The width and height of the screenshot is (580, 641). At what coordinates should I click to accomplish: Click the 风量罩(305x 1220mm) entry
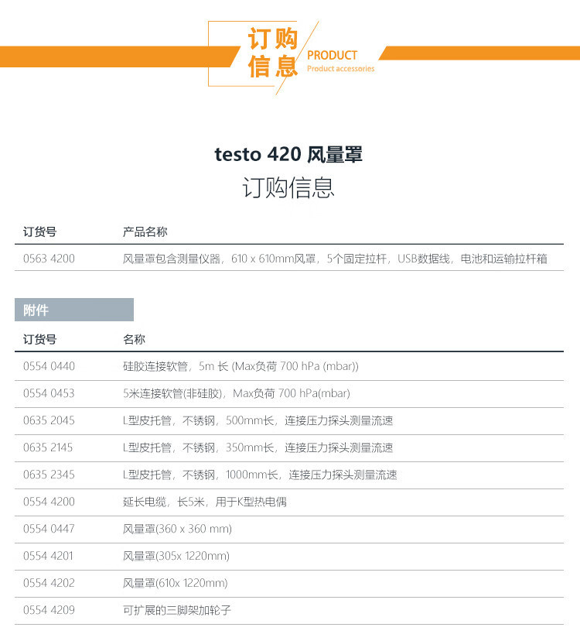click(x=176, y=556)
